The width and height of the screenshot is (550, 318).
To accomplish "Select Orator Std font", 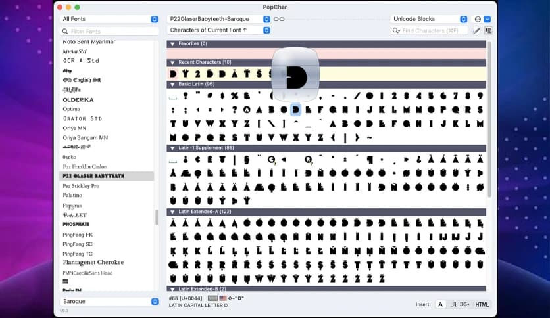I will [x=82, y=118].
